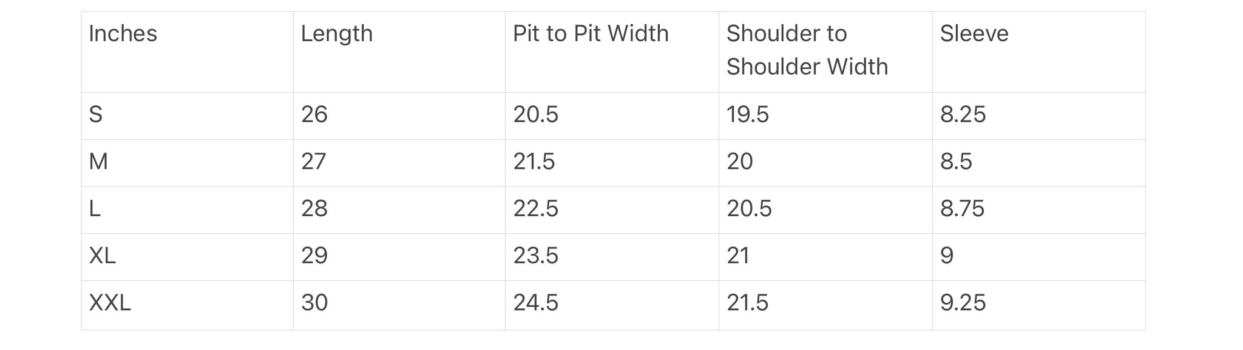Select the L size row label
This screenshot has width=1243, height=350.
95,209
